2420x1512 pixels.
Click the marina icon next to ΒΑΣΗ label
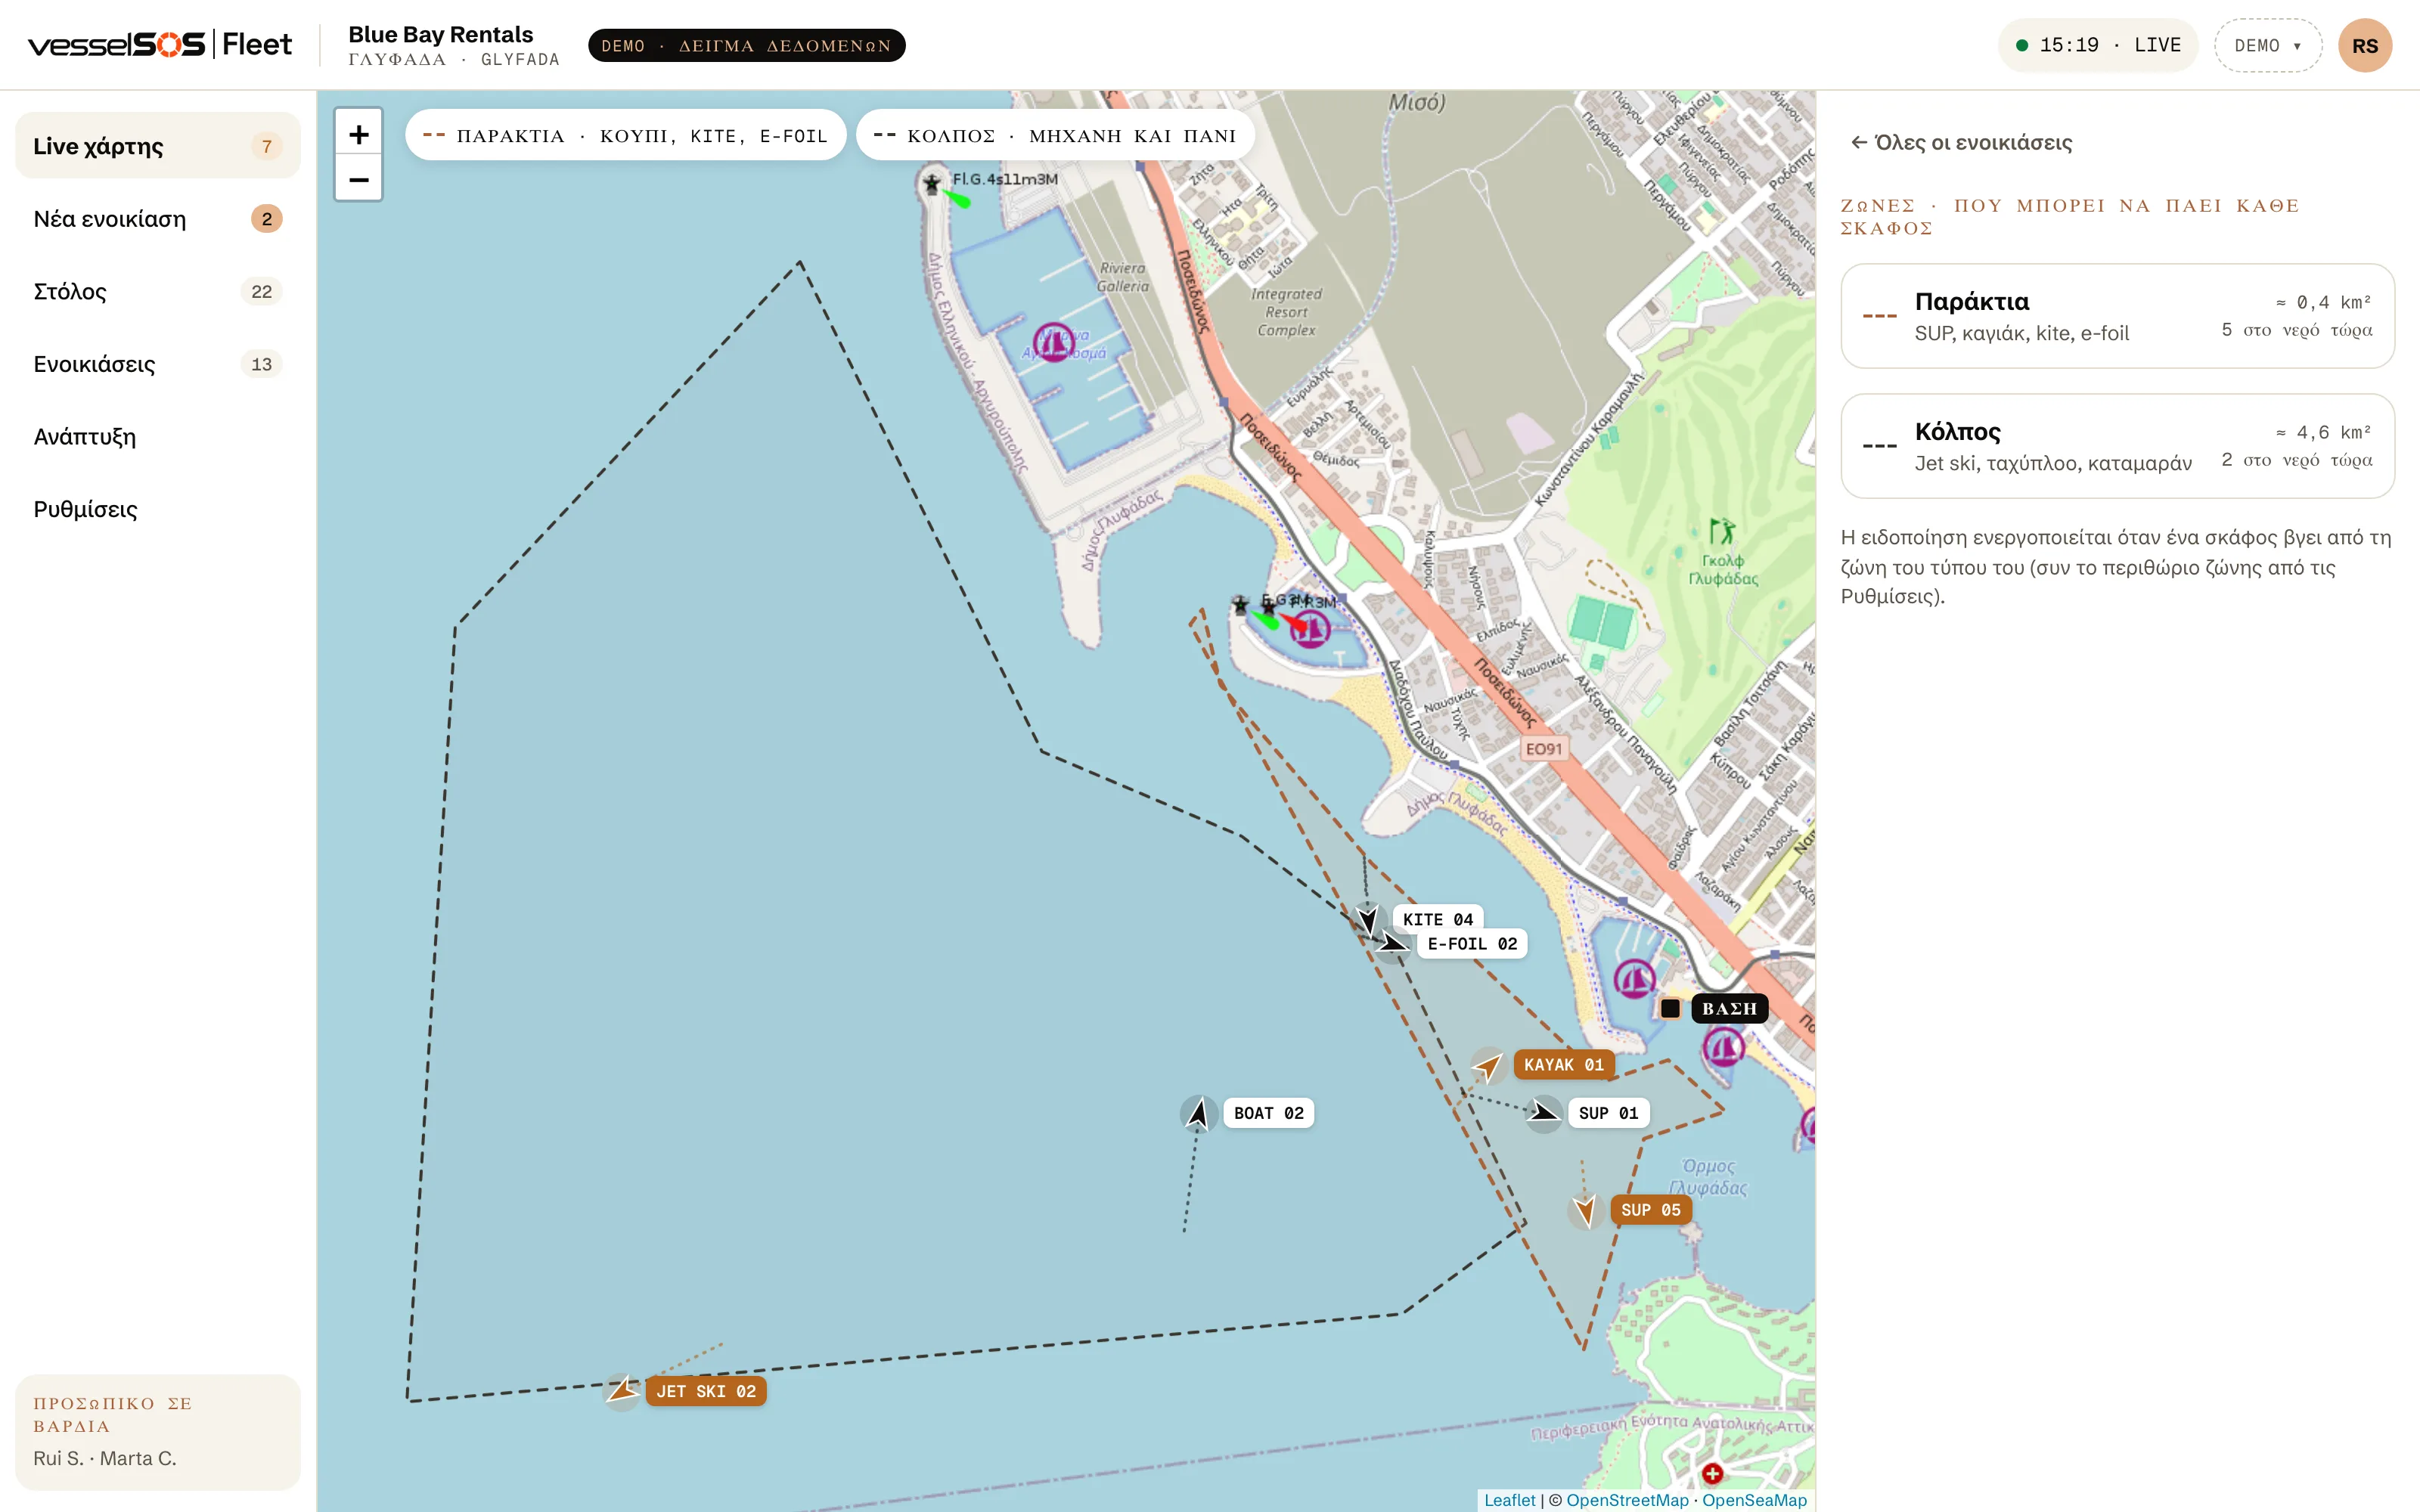tap(1723, 1048)
